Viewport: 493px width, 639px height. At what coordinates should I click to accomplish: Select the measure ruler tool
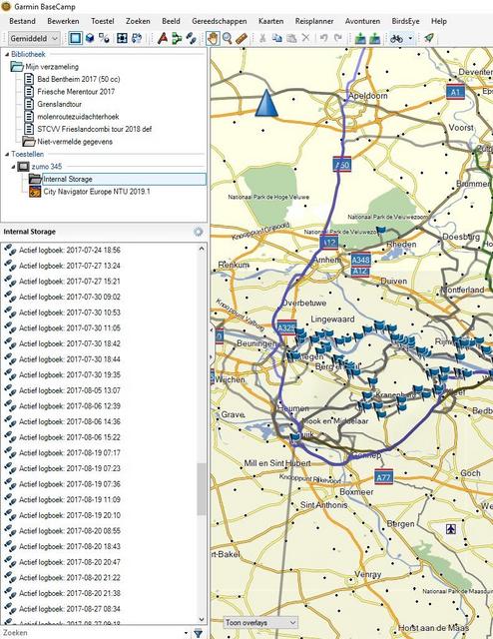coord(242,38)
